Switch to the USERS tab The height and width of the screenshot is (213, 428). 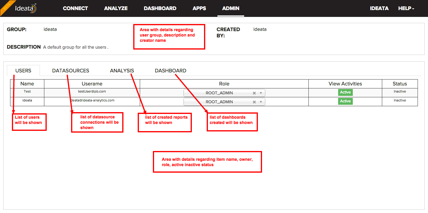click(23, 71)
